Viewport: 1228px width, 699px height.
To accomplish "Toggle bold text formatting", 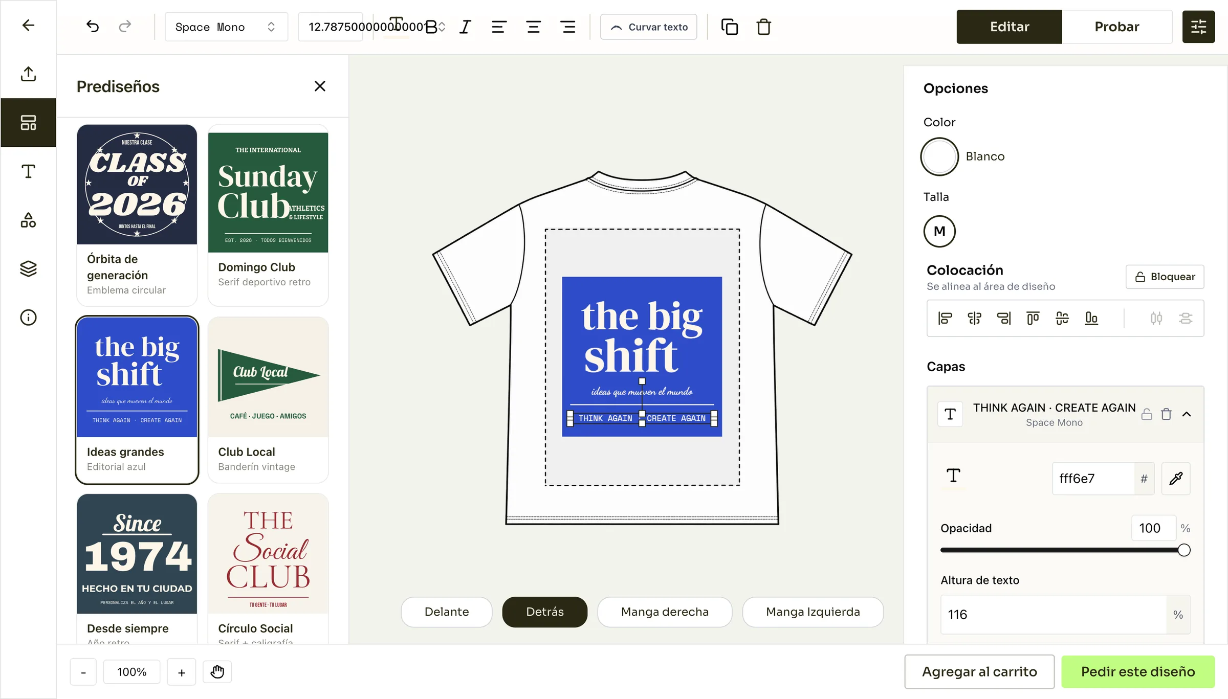I will (x=431, y=27).
